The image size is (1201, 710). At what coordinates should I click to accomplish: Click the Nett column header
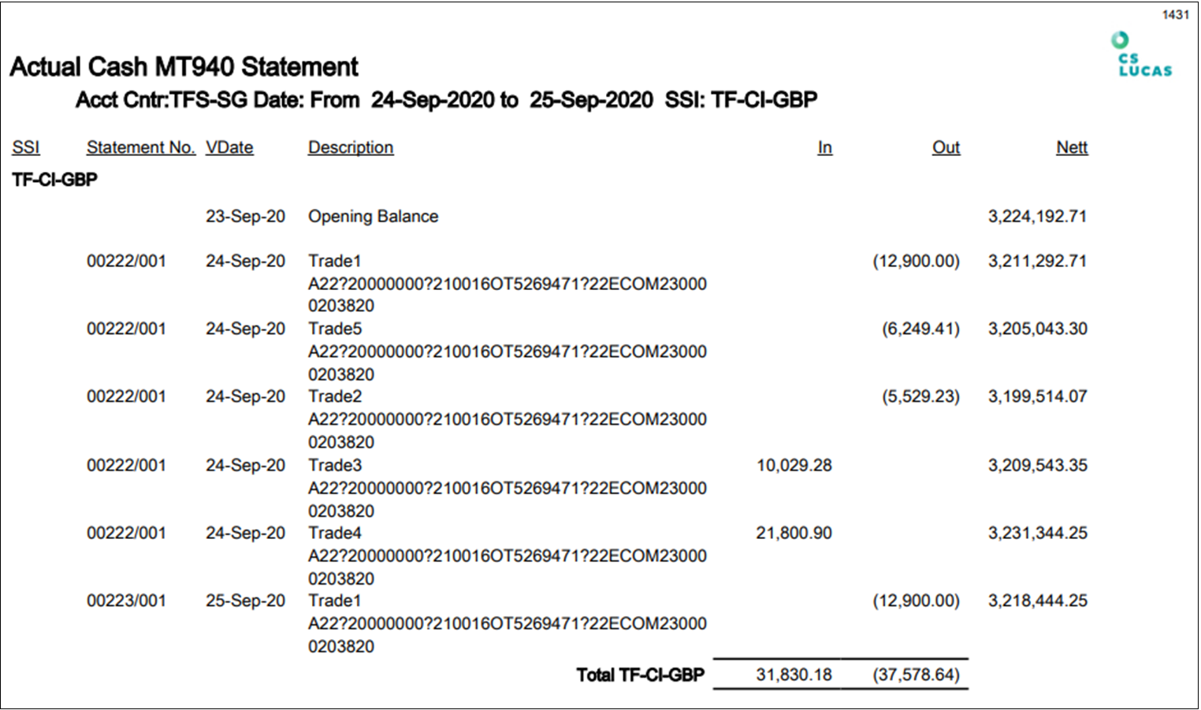pyautogui.click(x=1072, y=147)
